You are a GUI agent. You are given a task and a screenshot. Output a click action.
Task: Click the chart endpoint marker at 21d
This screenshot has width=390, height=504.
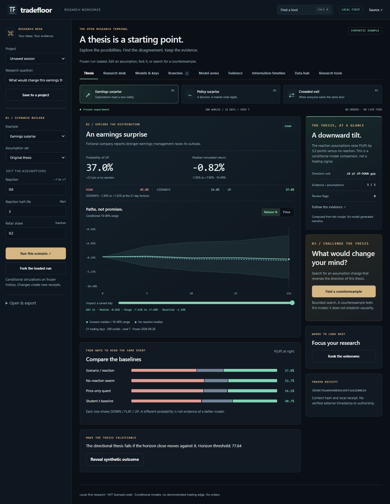click(x=289, y=259)
